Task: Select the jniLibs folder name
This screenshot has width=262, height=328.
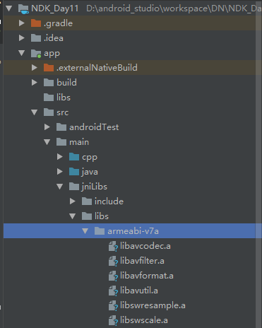Action: [95, 187]
